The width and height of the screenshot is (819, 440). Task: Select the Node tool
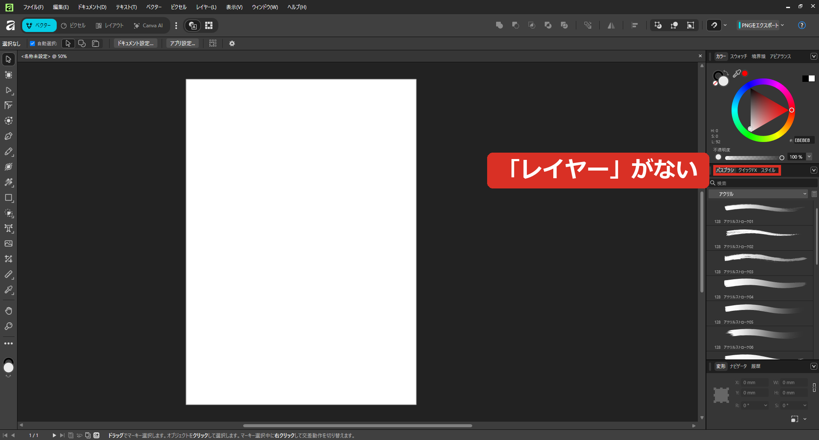9,90
